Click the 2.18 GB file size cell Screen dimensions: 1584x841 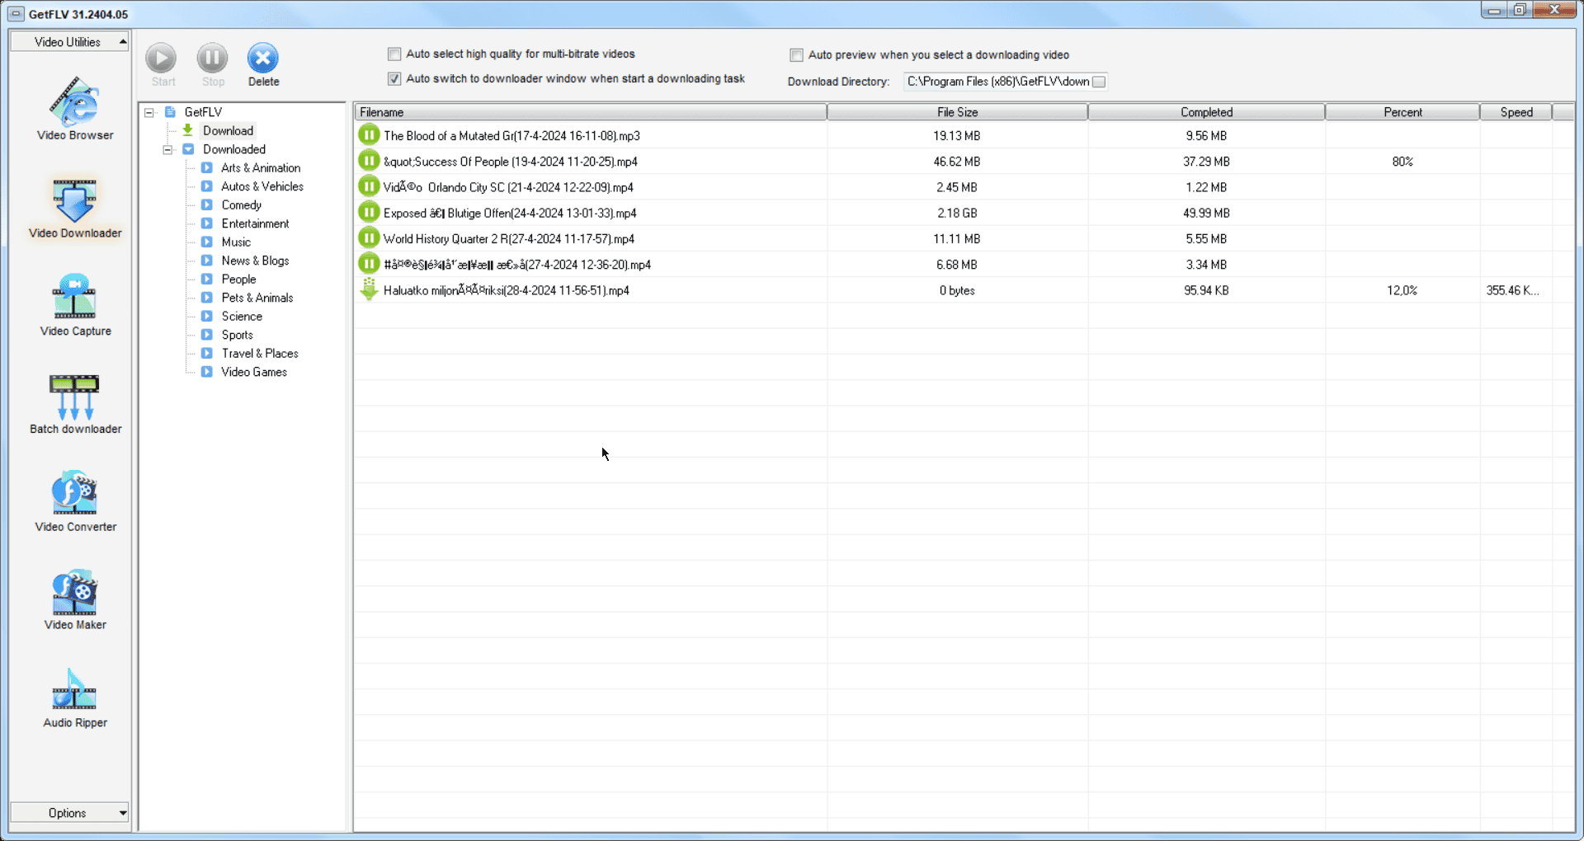pos(957,213)
